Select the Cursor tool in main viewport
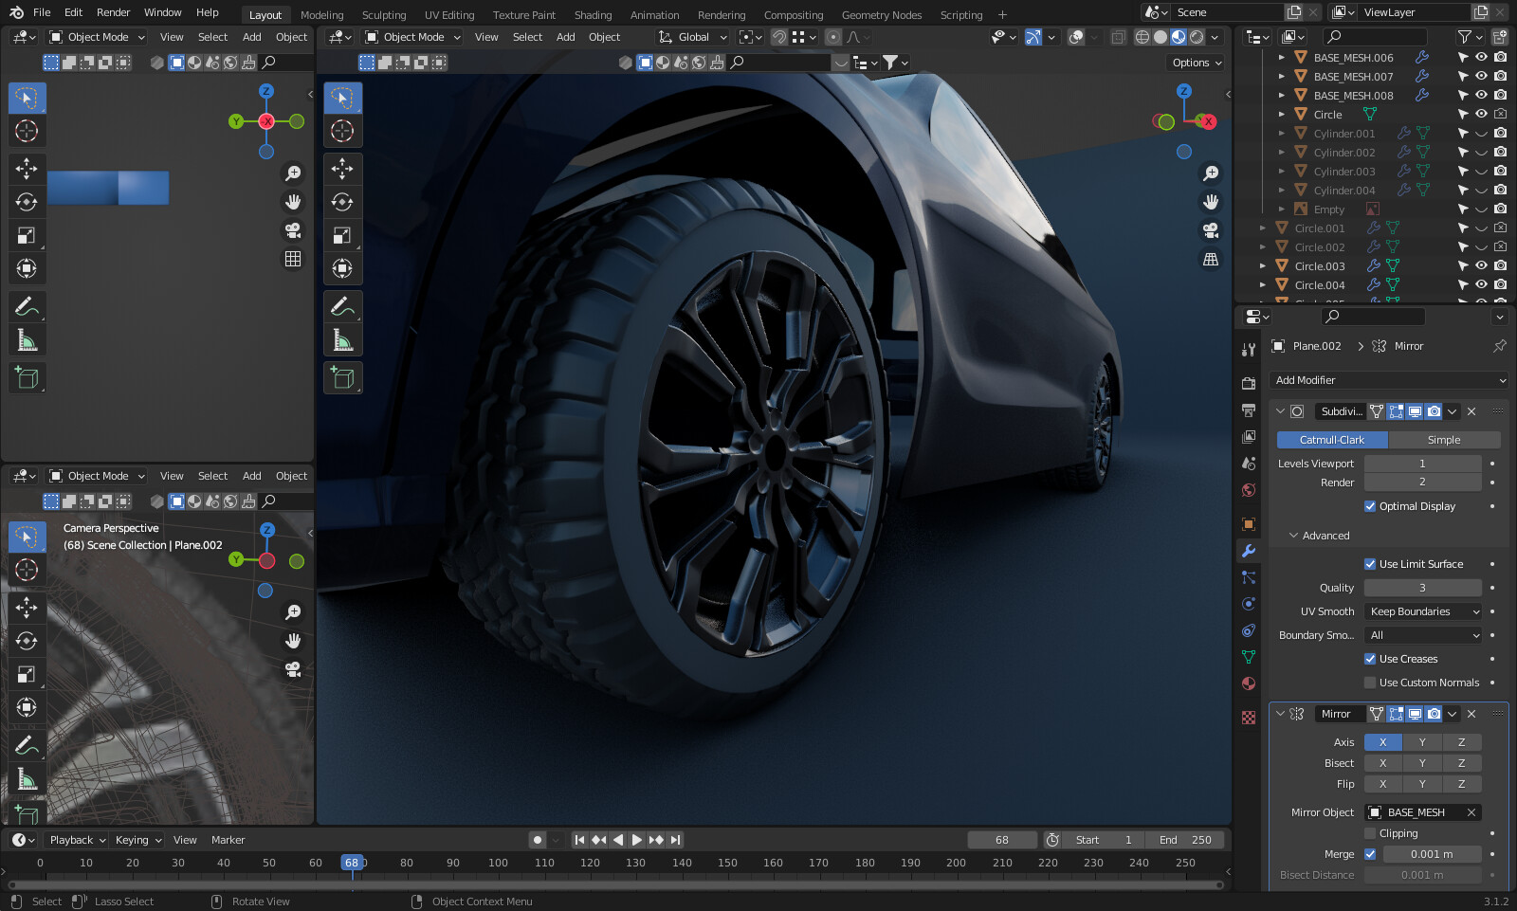 coord(342,131)
